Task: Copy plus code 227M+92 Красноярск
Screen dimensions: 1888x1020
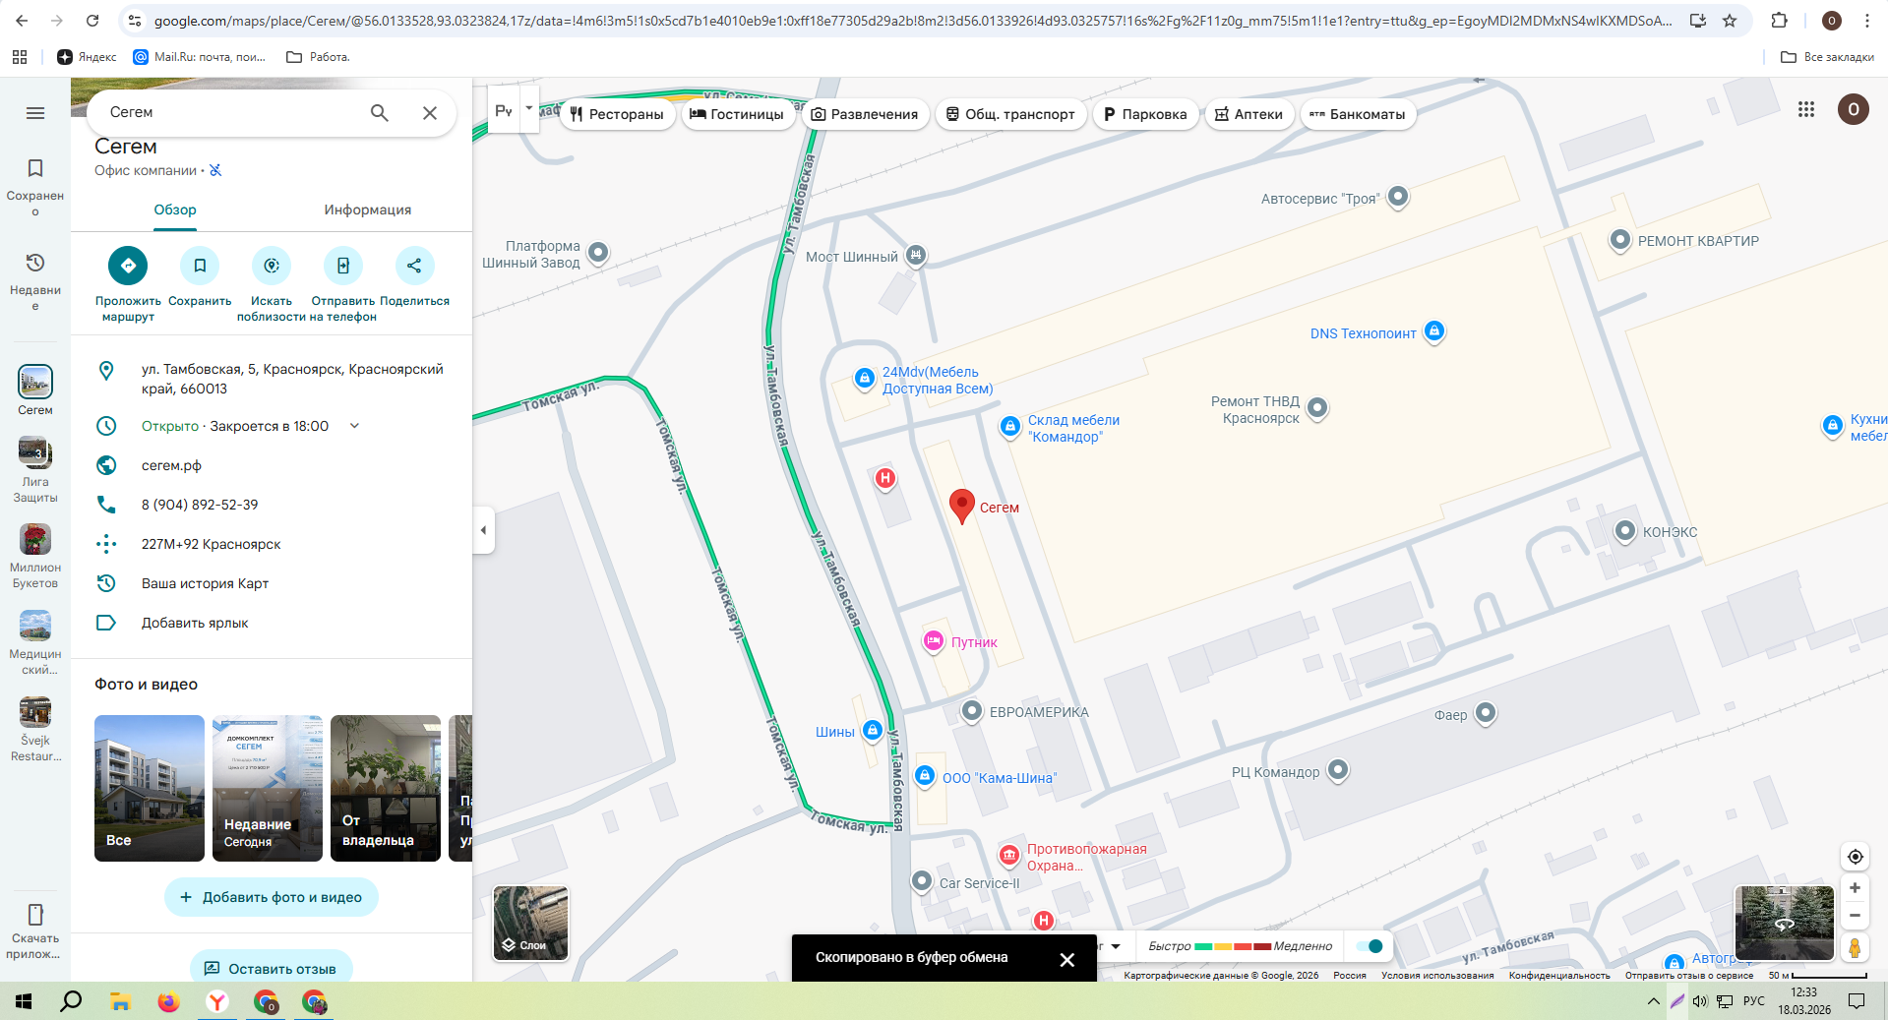Action: click(272, 544)
